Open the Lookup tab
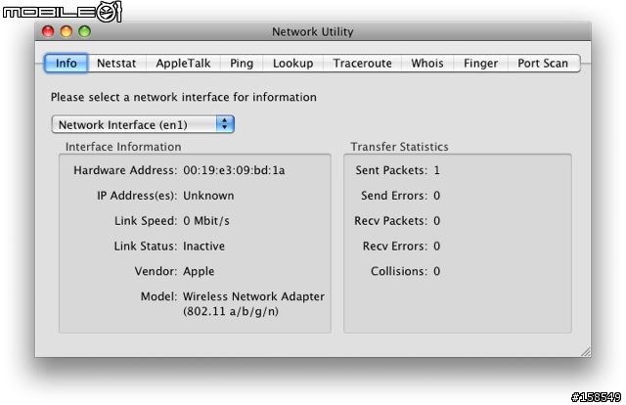This screenshot has height=405, width=626. [x=292, y=64]
